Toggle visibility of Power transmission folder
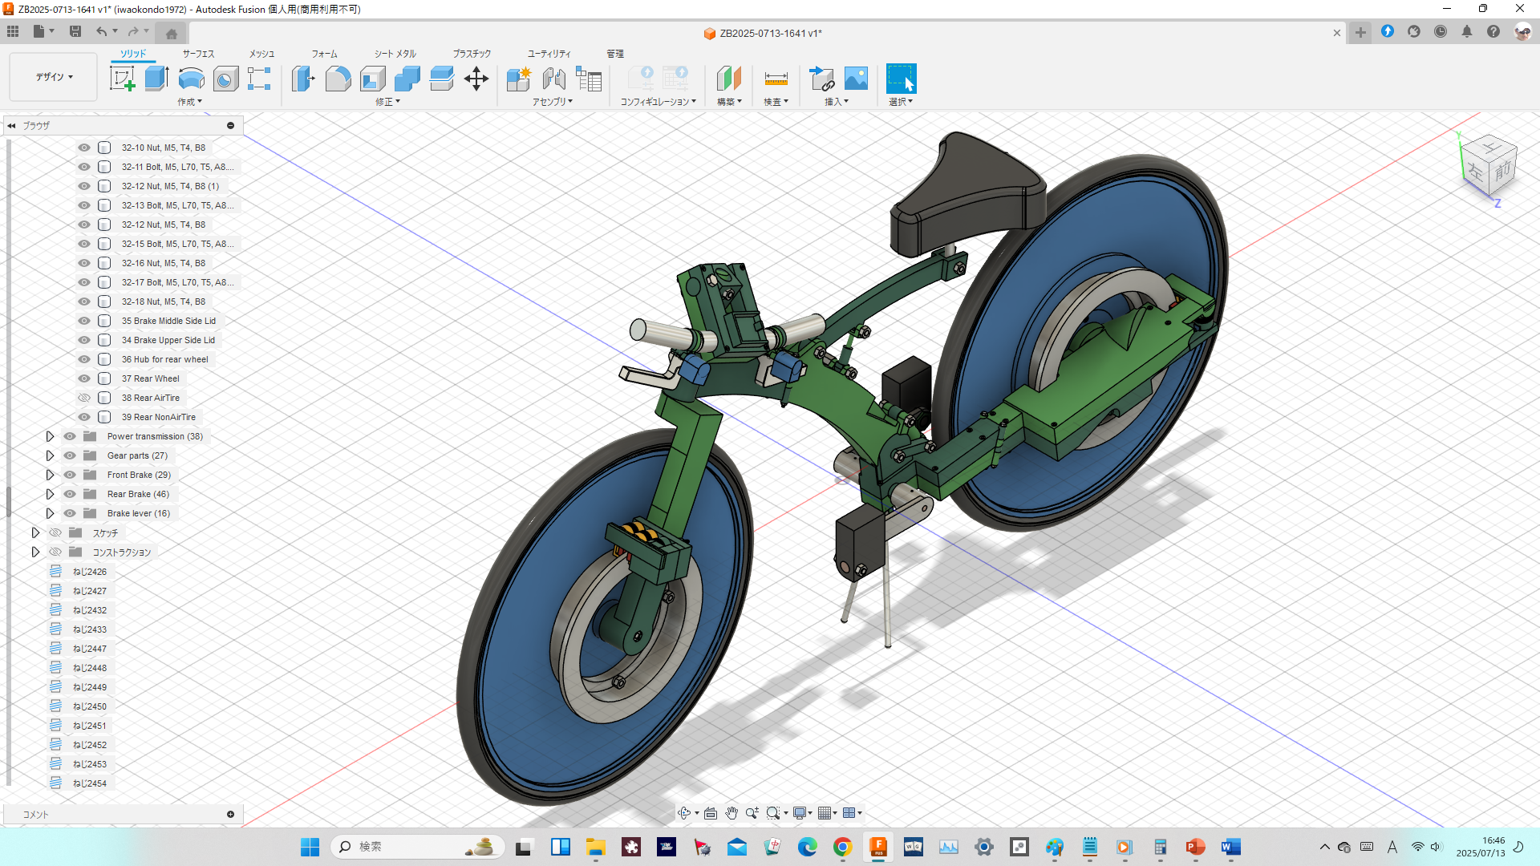1540x866 pixels. [70, 436]
